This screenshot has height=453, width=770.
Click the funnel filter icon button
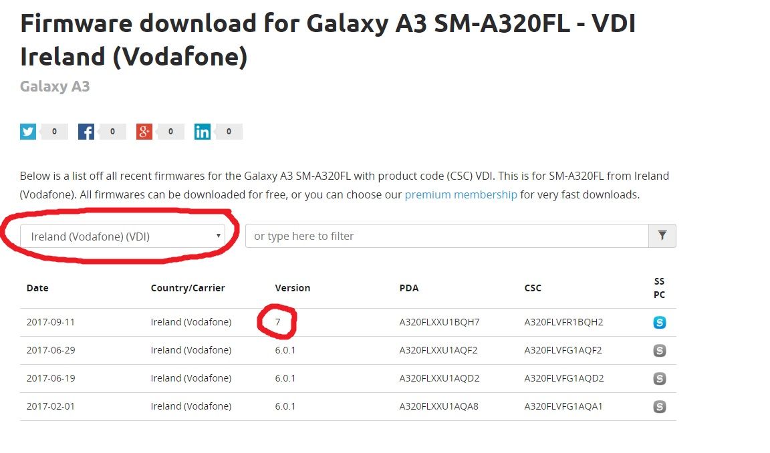662,236
